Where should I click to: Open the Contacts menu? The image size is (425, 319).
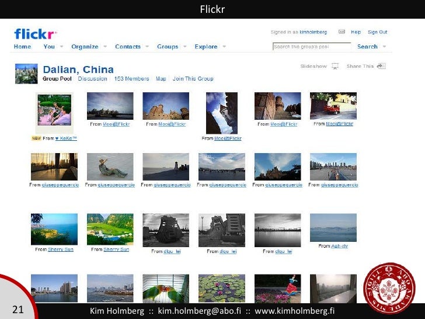click(x=128, y=46)
